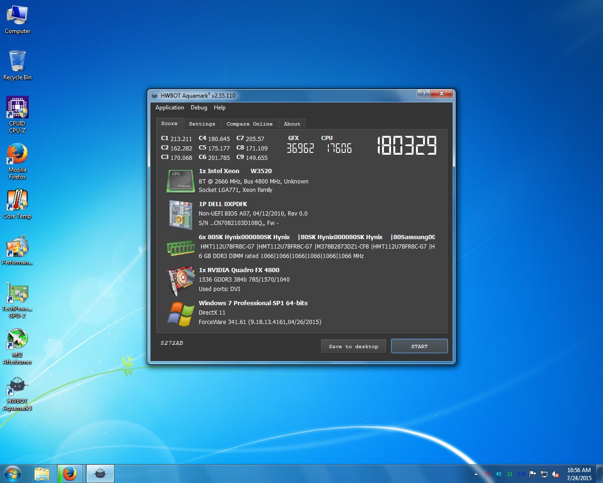This screenshot has width=603, height=483.
Task: Switch to Firefox in the taskbar
Action: coord(70,474)
